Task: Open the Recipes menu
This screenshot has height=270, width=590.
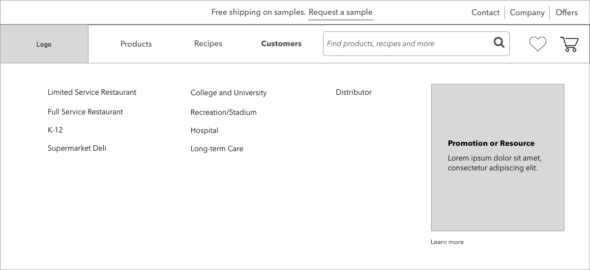Action: coord(208,44)
